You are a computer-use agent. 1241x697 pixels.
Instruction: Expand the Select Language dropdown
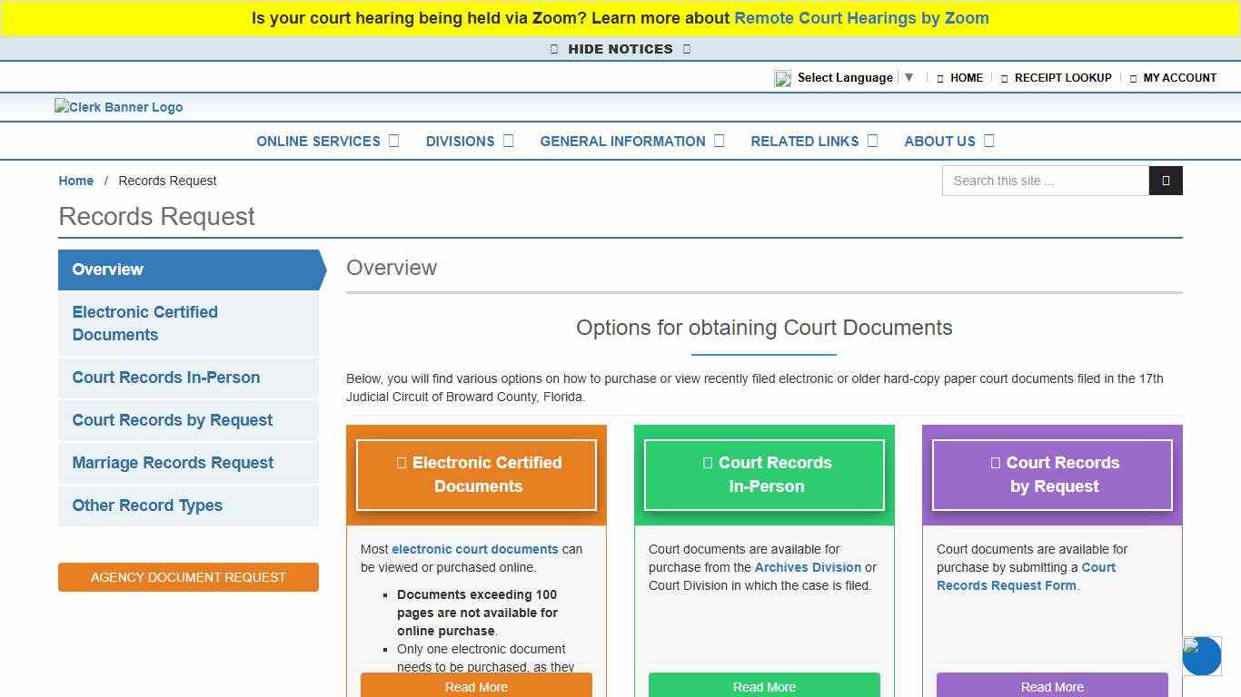coord(909,77)
